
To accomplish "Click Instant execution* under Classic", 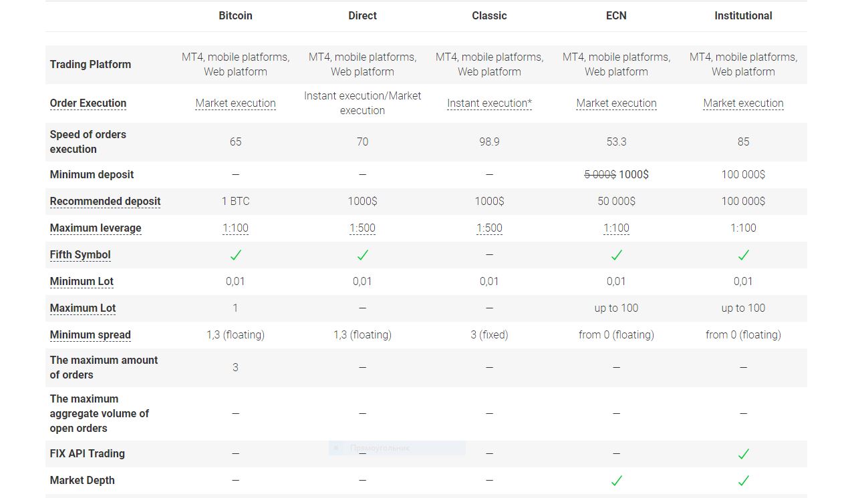I will [489, 103].
